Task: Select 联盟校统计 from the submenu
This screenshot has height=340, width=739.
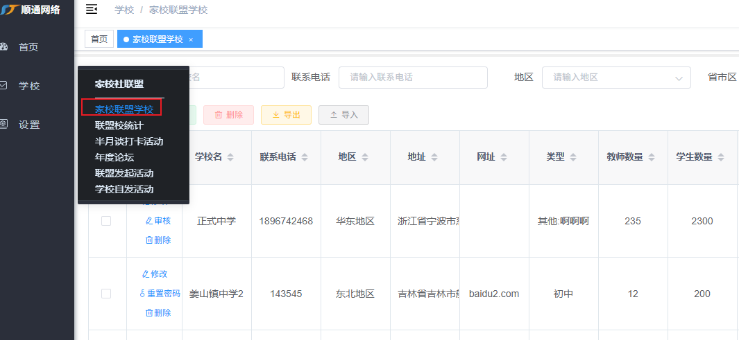Action: 119,125
